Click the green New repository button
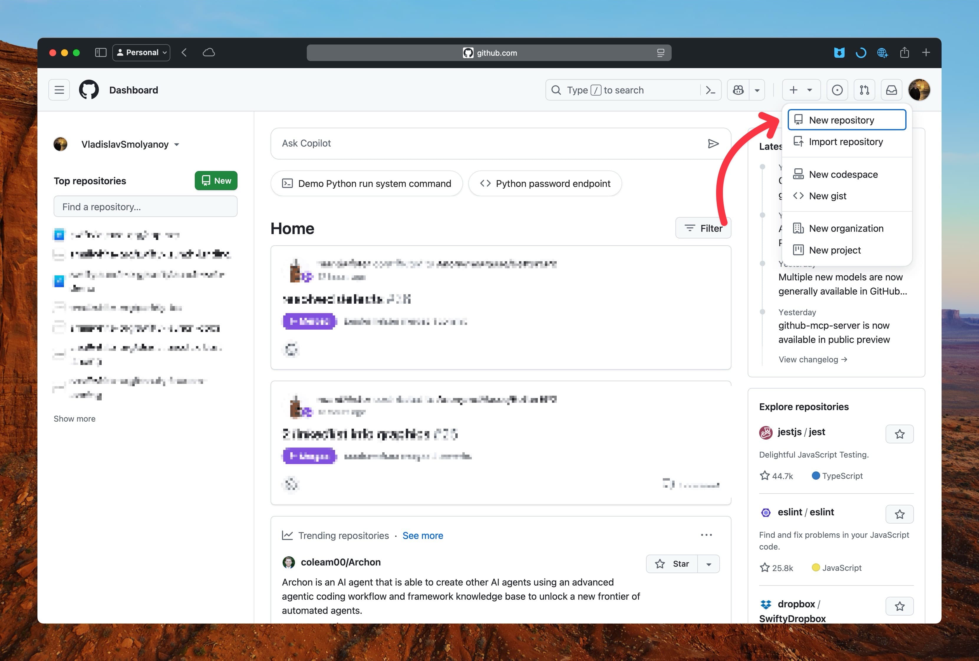The width and height of the screenshot is (979, 661). (x=216, y=180)
